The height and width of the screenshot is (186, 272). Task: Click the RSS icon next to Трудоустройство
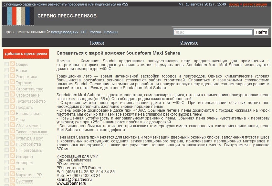point(12,100)
